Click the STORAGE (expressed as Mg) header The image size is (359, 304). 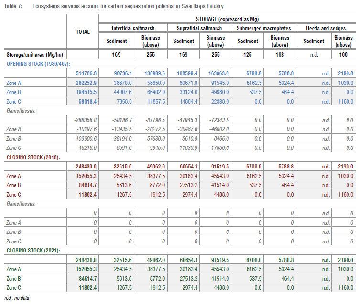click(227, 19)
